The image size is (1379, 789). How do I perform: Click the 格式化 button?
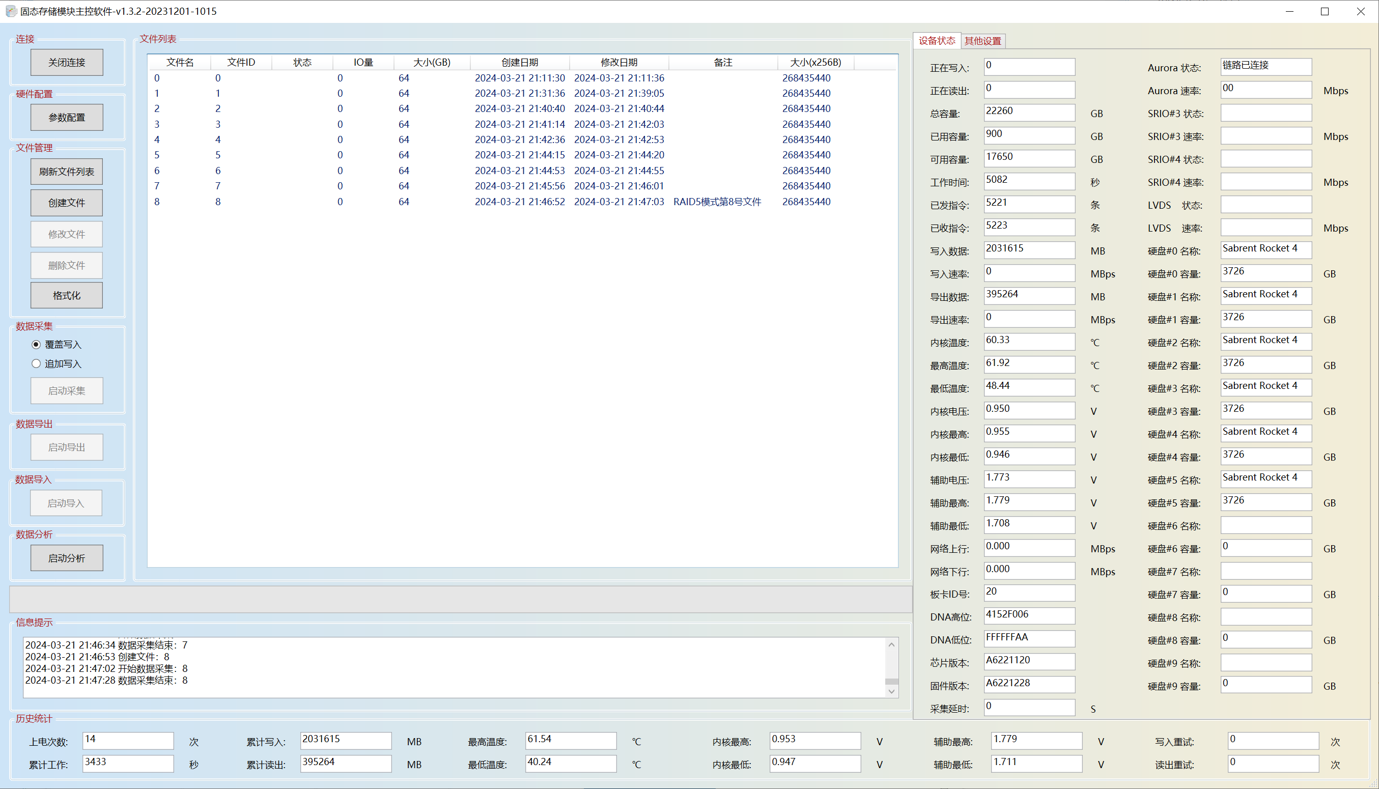(67, 295)
